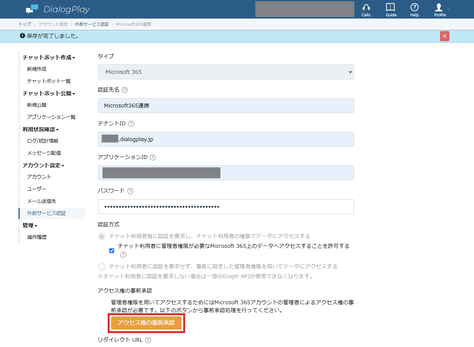Open the タイプ Microsoft 365 dropdown
The width and height of the screenshot is (474, 347).
(226, 72)
